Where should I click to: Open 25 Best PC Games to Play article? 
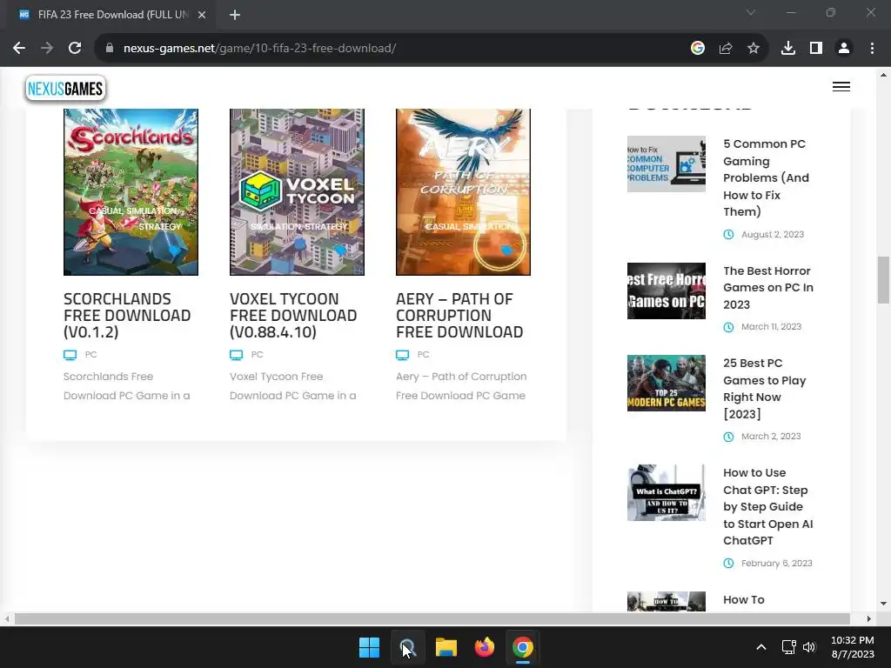765,389
